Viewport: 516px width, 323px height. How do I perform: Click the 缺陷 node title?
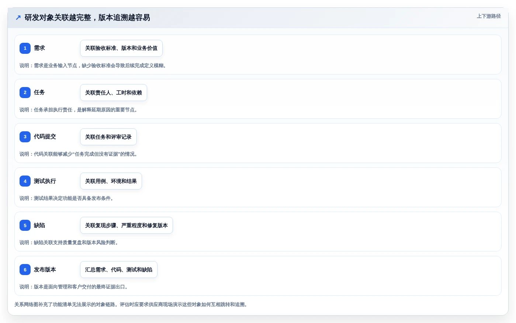[x=39, y=225]
